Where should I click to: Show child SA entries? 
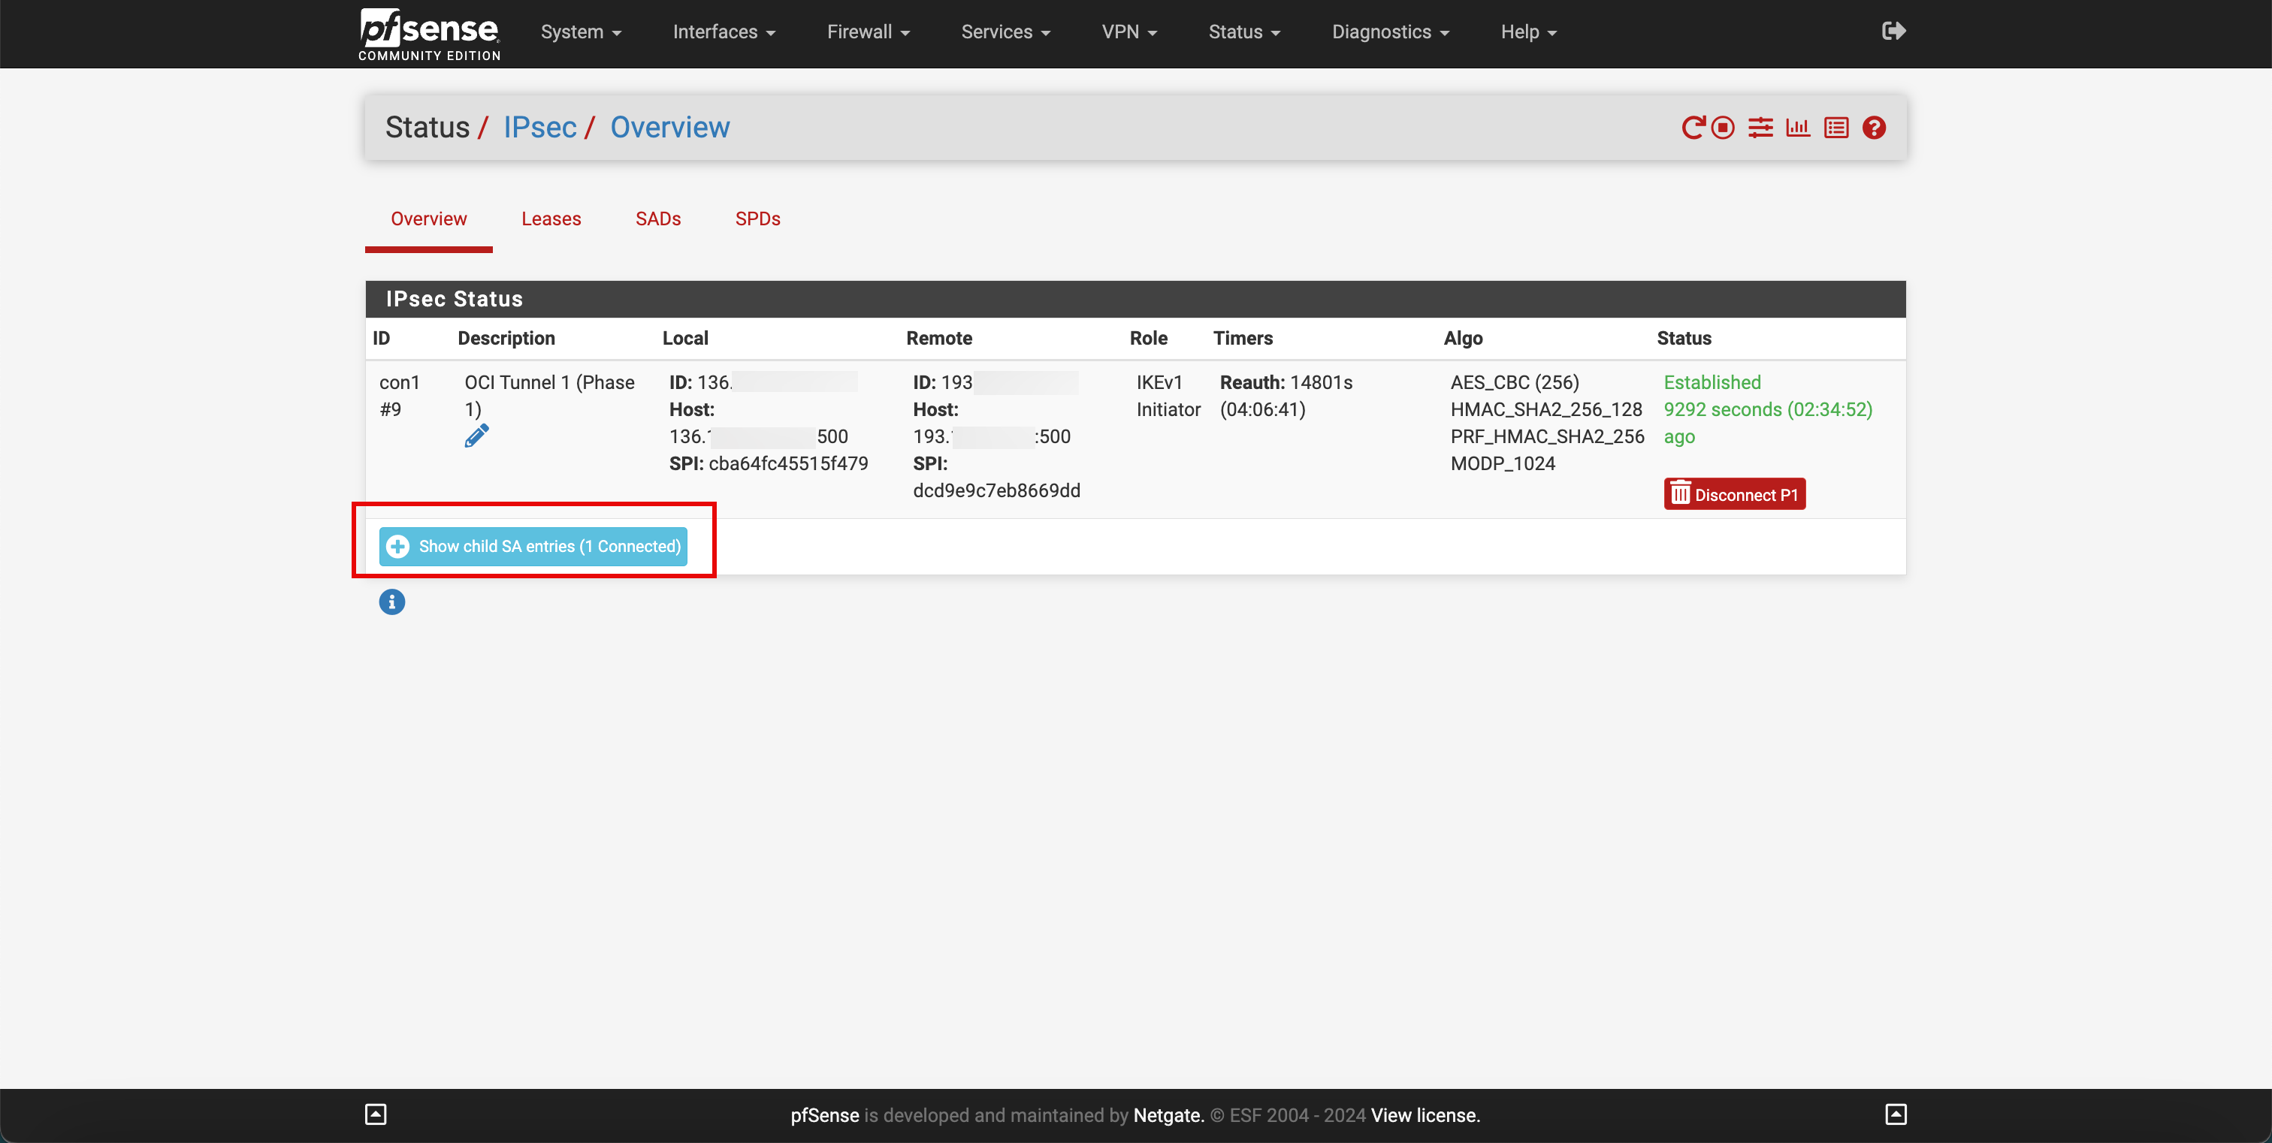[x=533, y=547]
